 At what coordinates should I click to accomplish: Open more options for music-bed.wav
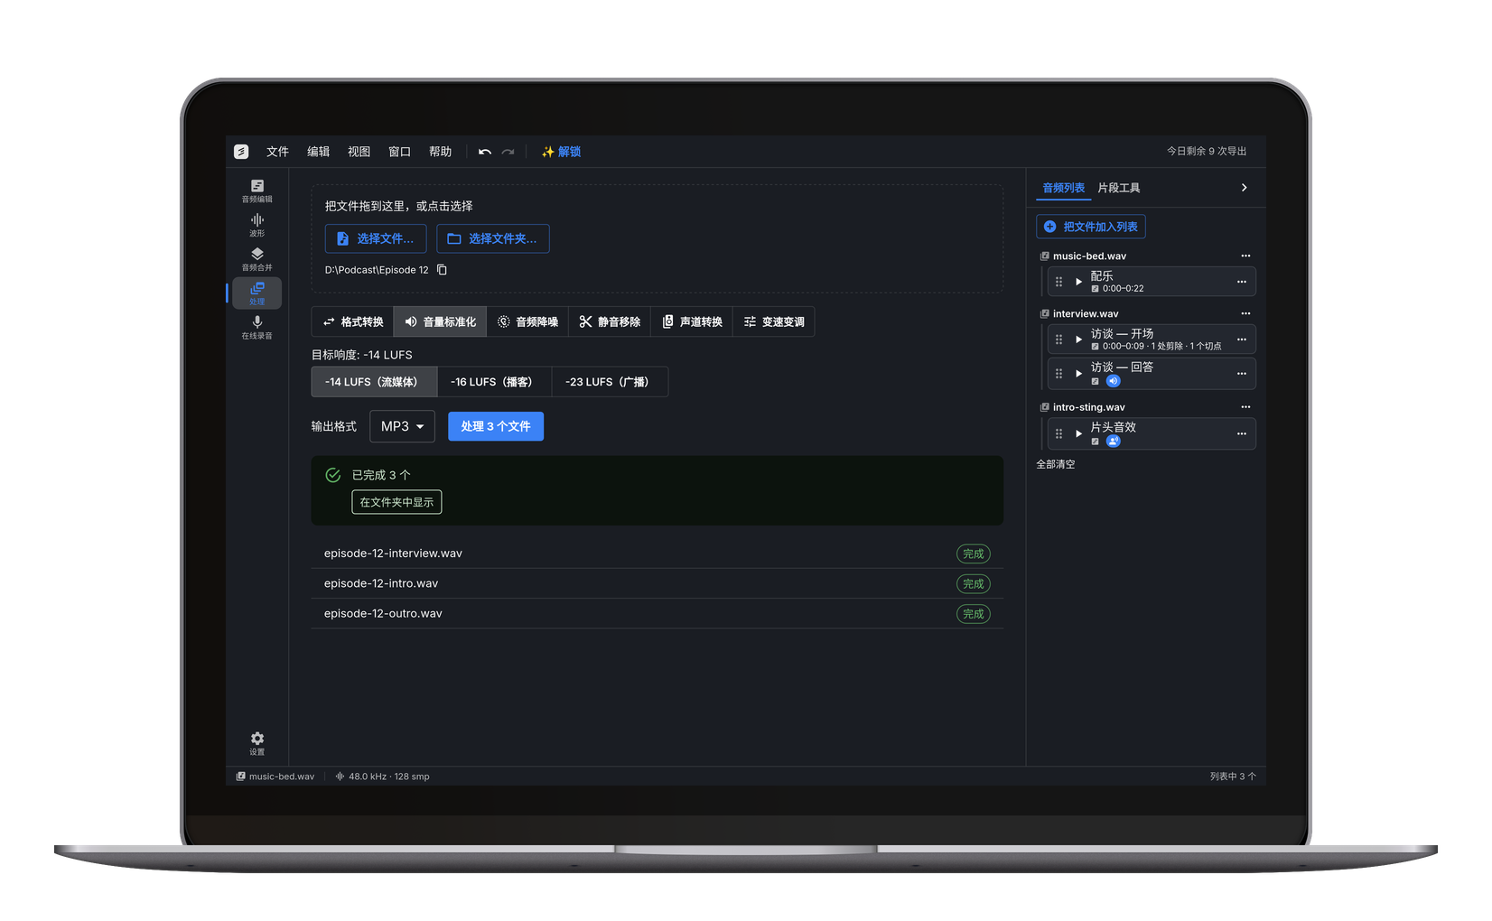pos(1245,256)
